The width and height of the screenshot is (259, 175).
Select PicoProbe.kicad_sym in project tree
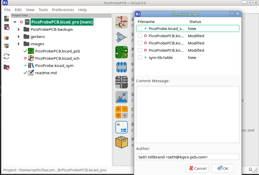coord(54,66)
